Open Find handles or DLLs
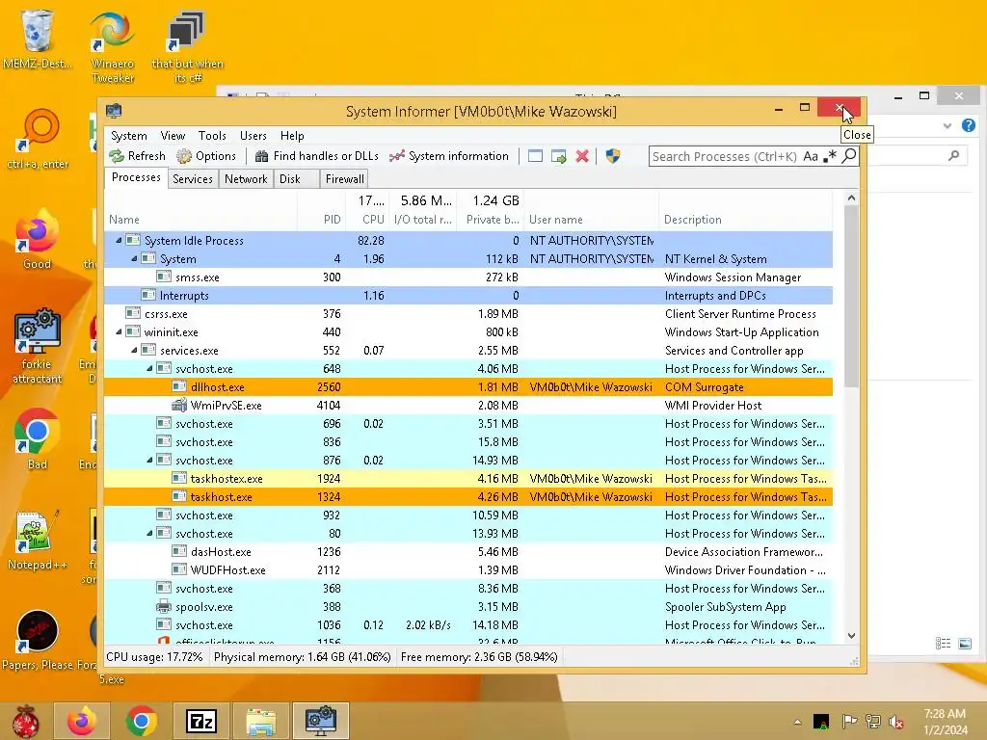 coord(316,156)
